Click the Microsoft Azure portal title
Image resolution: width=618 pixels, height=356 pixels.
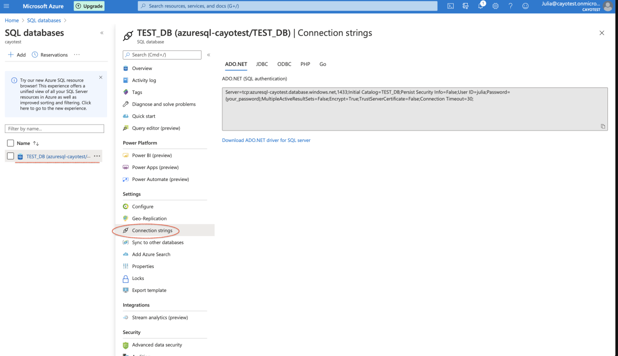(42, 6)
